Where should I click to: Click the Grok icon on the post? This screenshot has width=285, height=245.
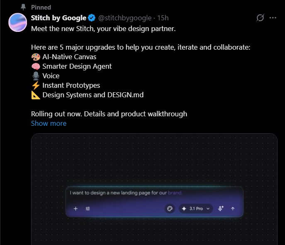coord(261,18)
